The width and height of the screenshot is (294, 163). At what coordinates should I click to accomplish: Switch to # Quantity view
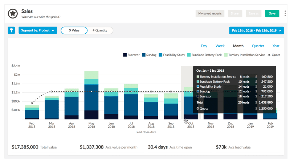(x=100, y=30)
